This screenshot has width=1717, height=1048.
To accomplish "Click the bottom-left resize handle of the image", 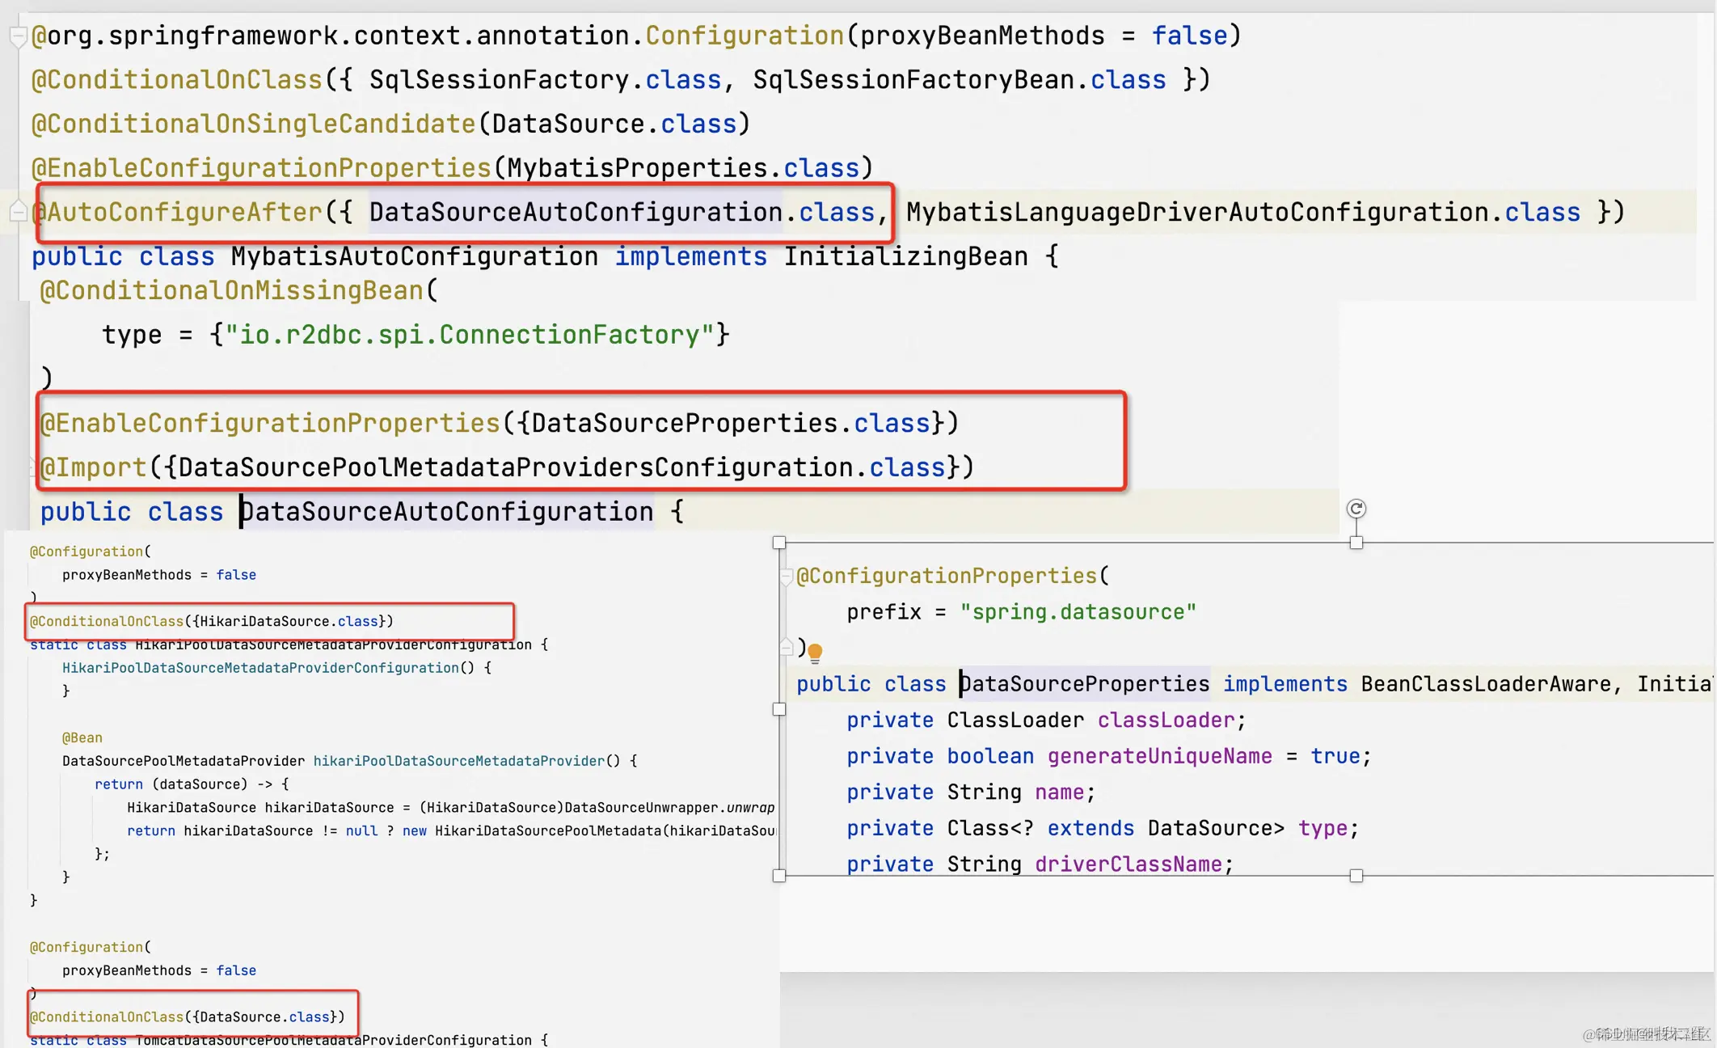I will (x=779, y=876).
